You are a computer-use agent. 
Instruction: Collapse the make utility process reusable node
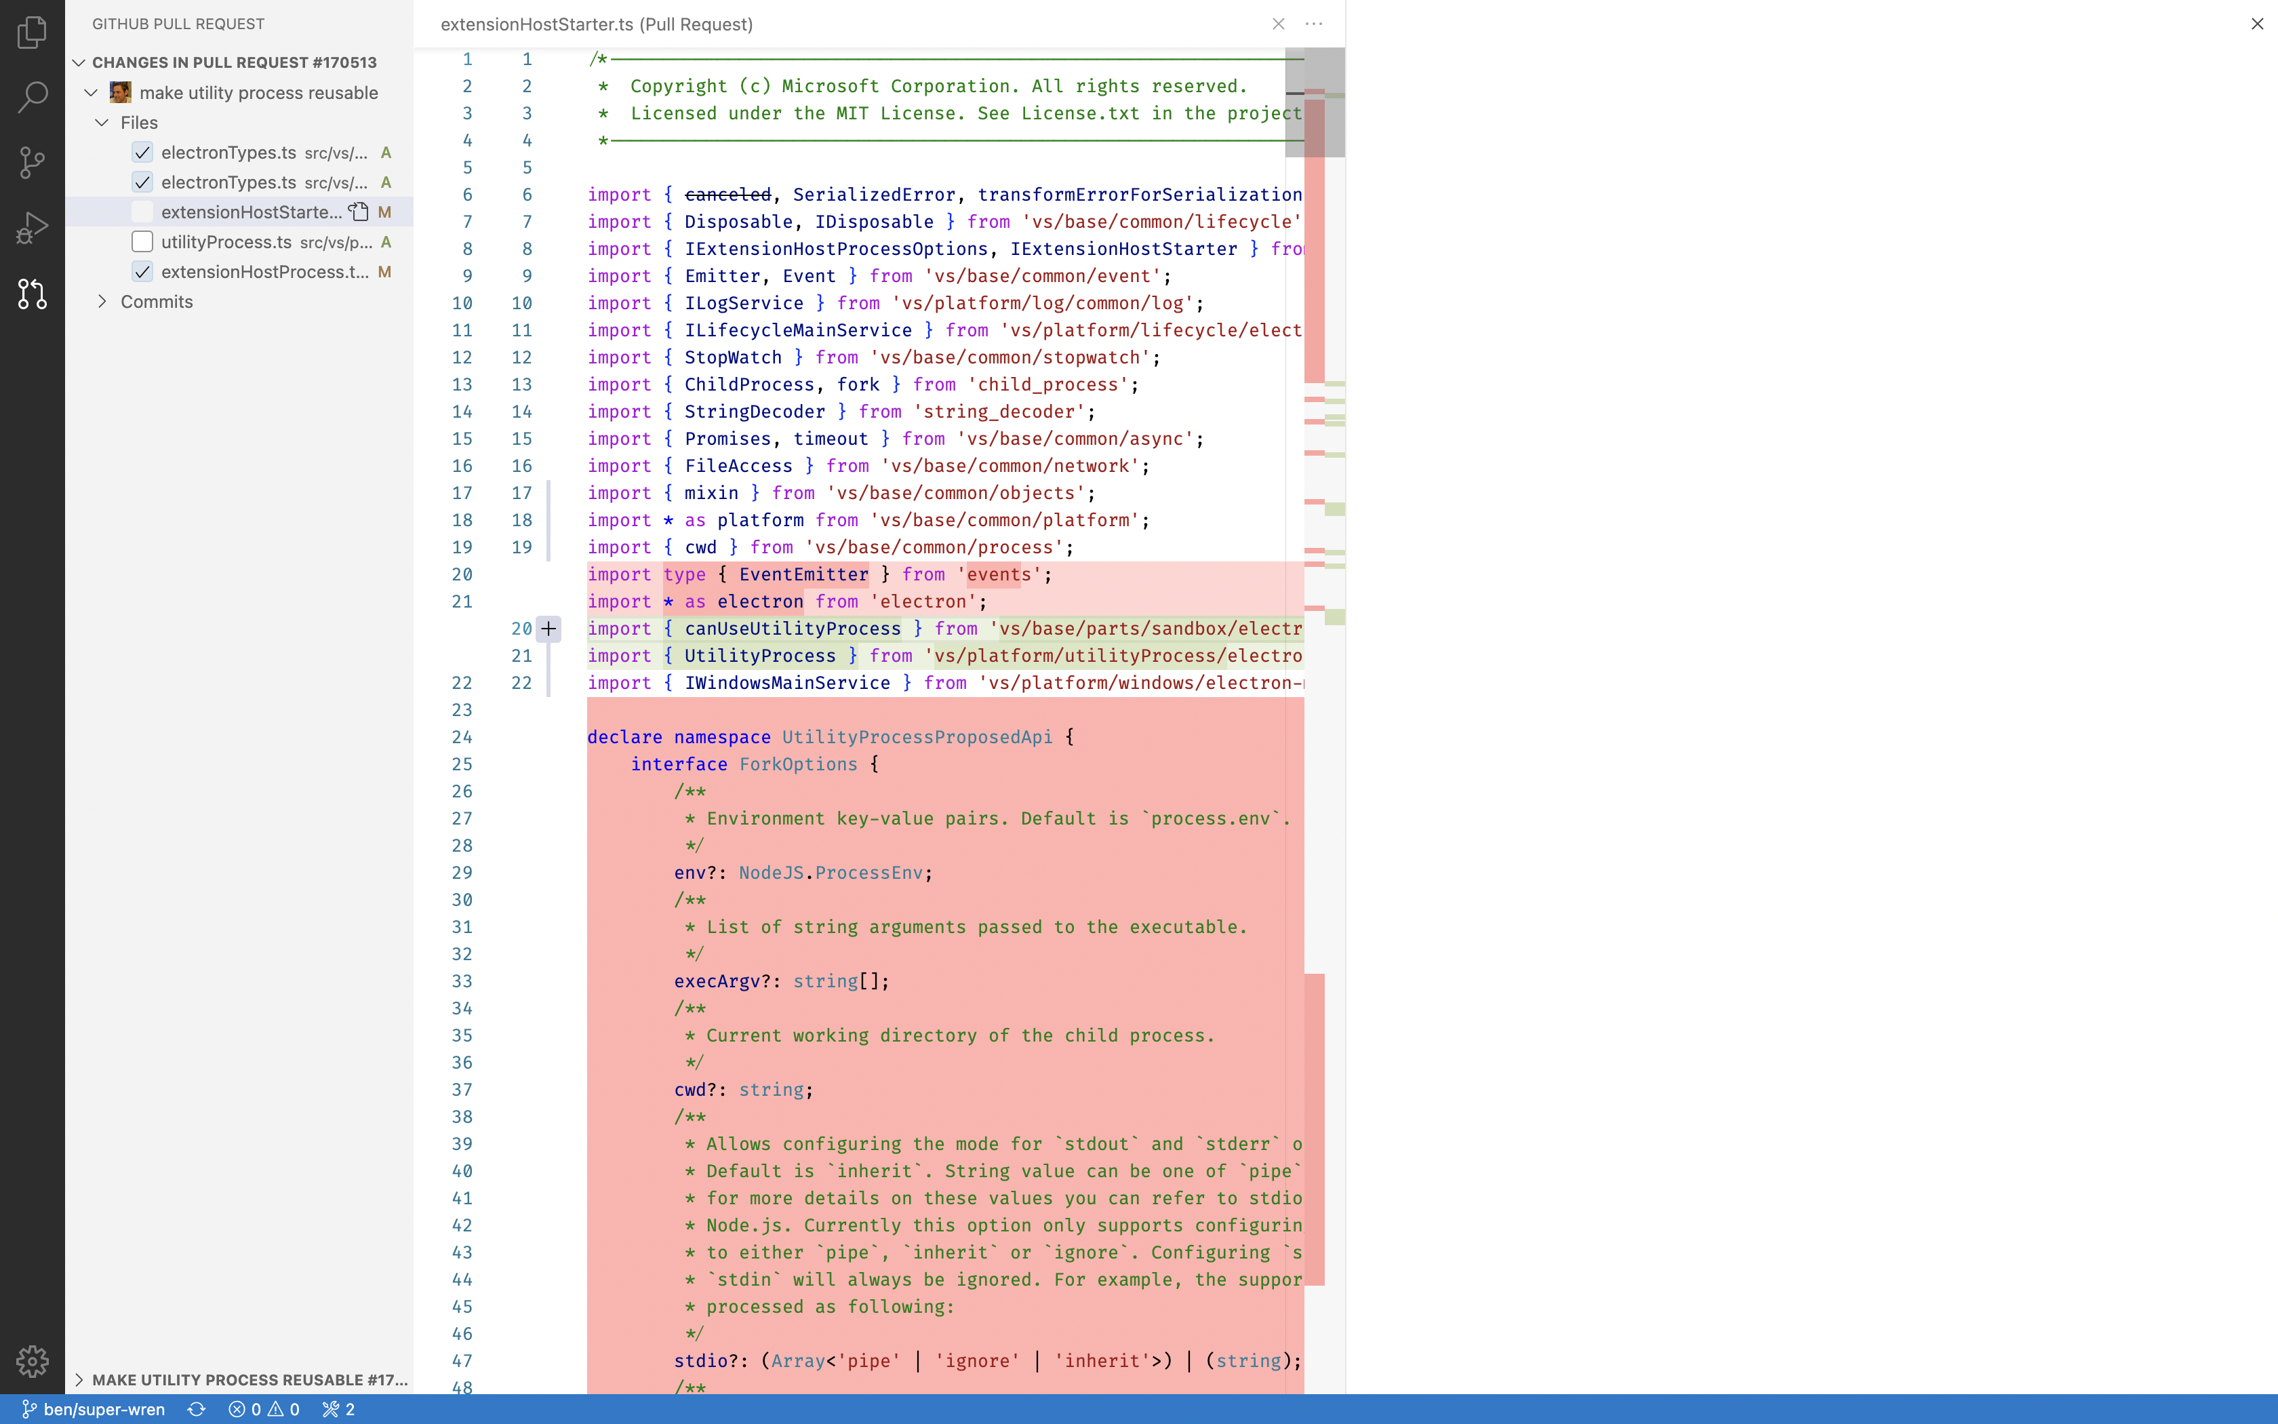click(90, 92)
